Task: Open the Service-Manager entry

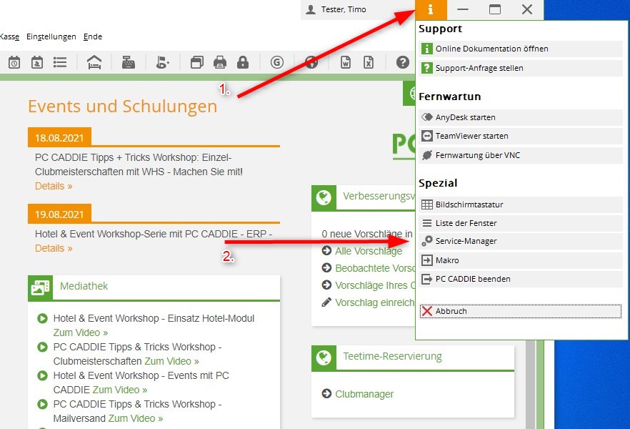Action: point(466,242)
